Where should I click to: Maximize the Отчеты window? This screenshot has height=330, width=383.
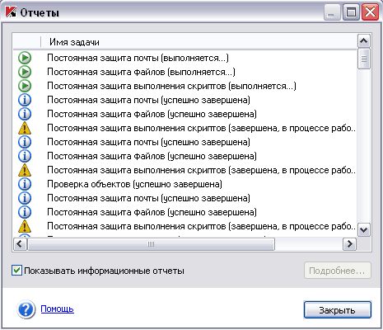[x=351, y=12]
